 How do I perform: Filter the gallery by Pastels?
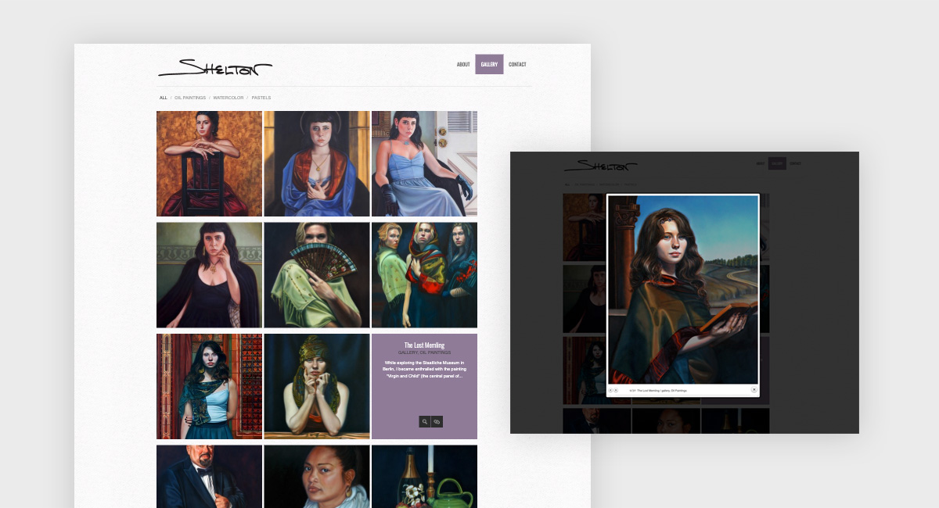(x=261, y=98)
